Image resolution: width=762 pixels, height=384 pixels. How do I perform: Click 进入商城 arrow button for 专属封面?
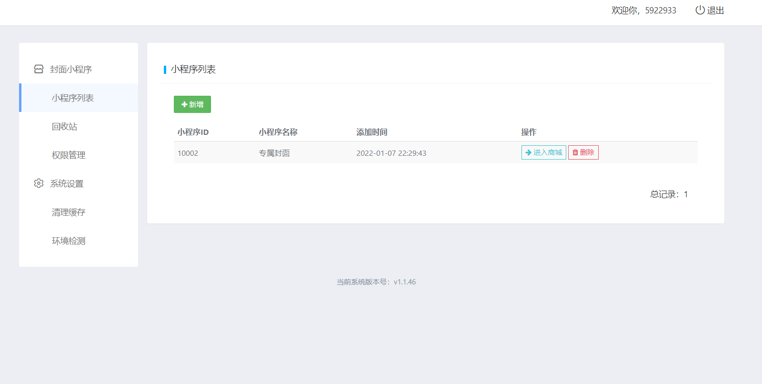[x=543, y=152]
